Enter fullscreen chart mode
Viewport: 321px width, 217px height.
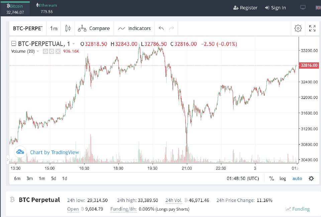(x=312, y=28)
